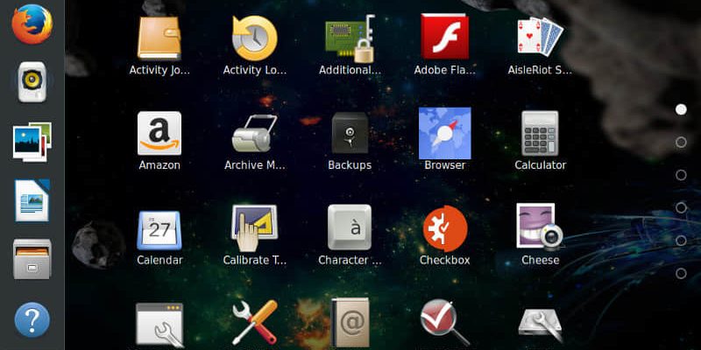The height and width of the screenshot is (350, 701).
Task: Click the "Character ..." label text
Action: point(350,260)
